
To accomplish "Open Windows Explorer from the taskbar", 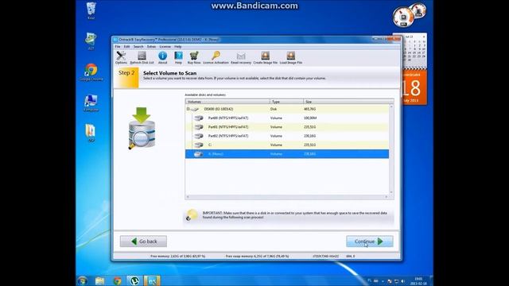I will pyautogui.click(x=99, y=280).
